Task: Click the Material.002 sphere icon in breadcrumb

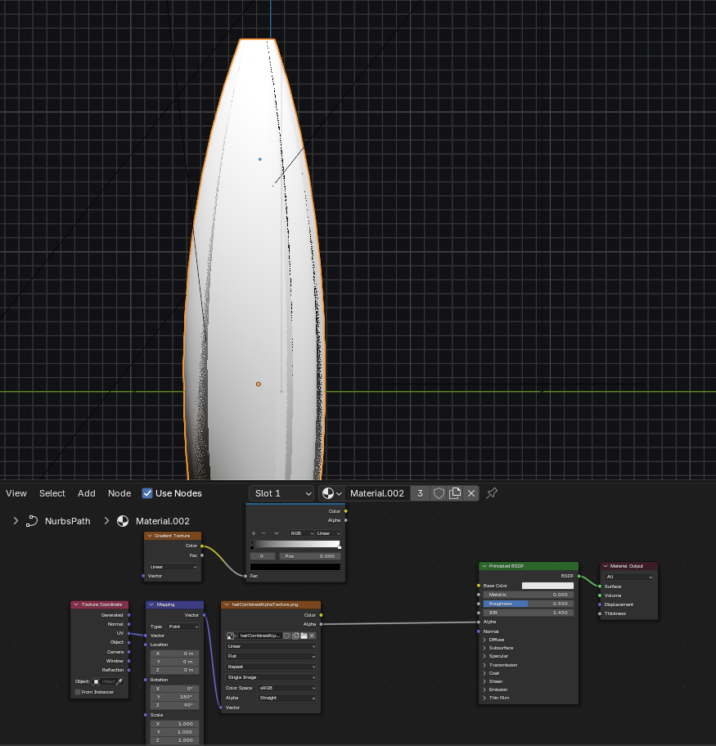Action: click(x=123, y=521)
